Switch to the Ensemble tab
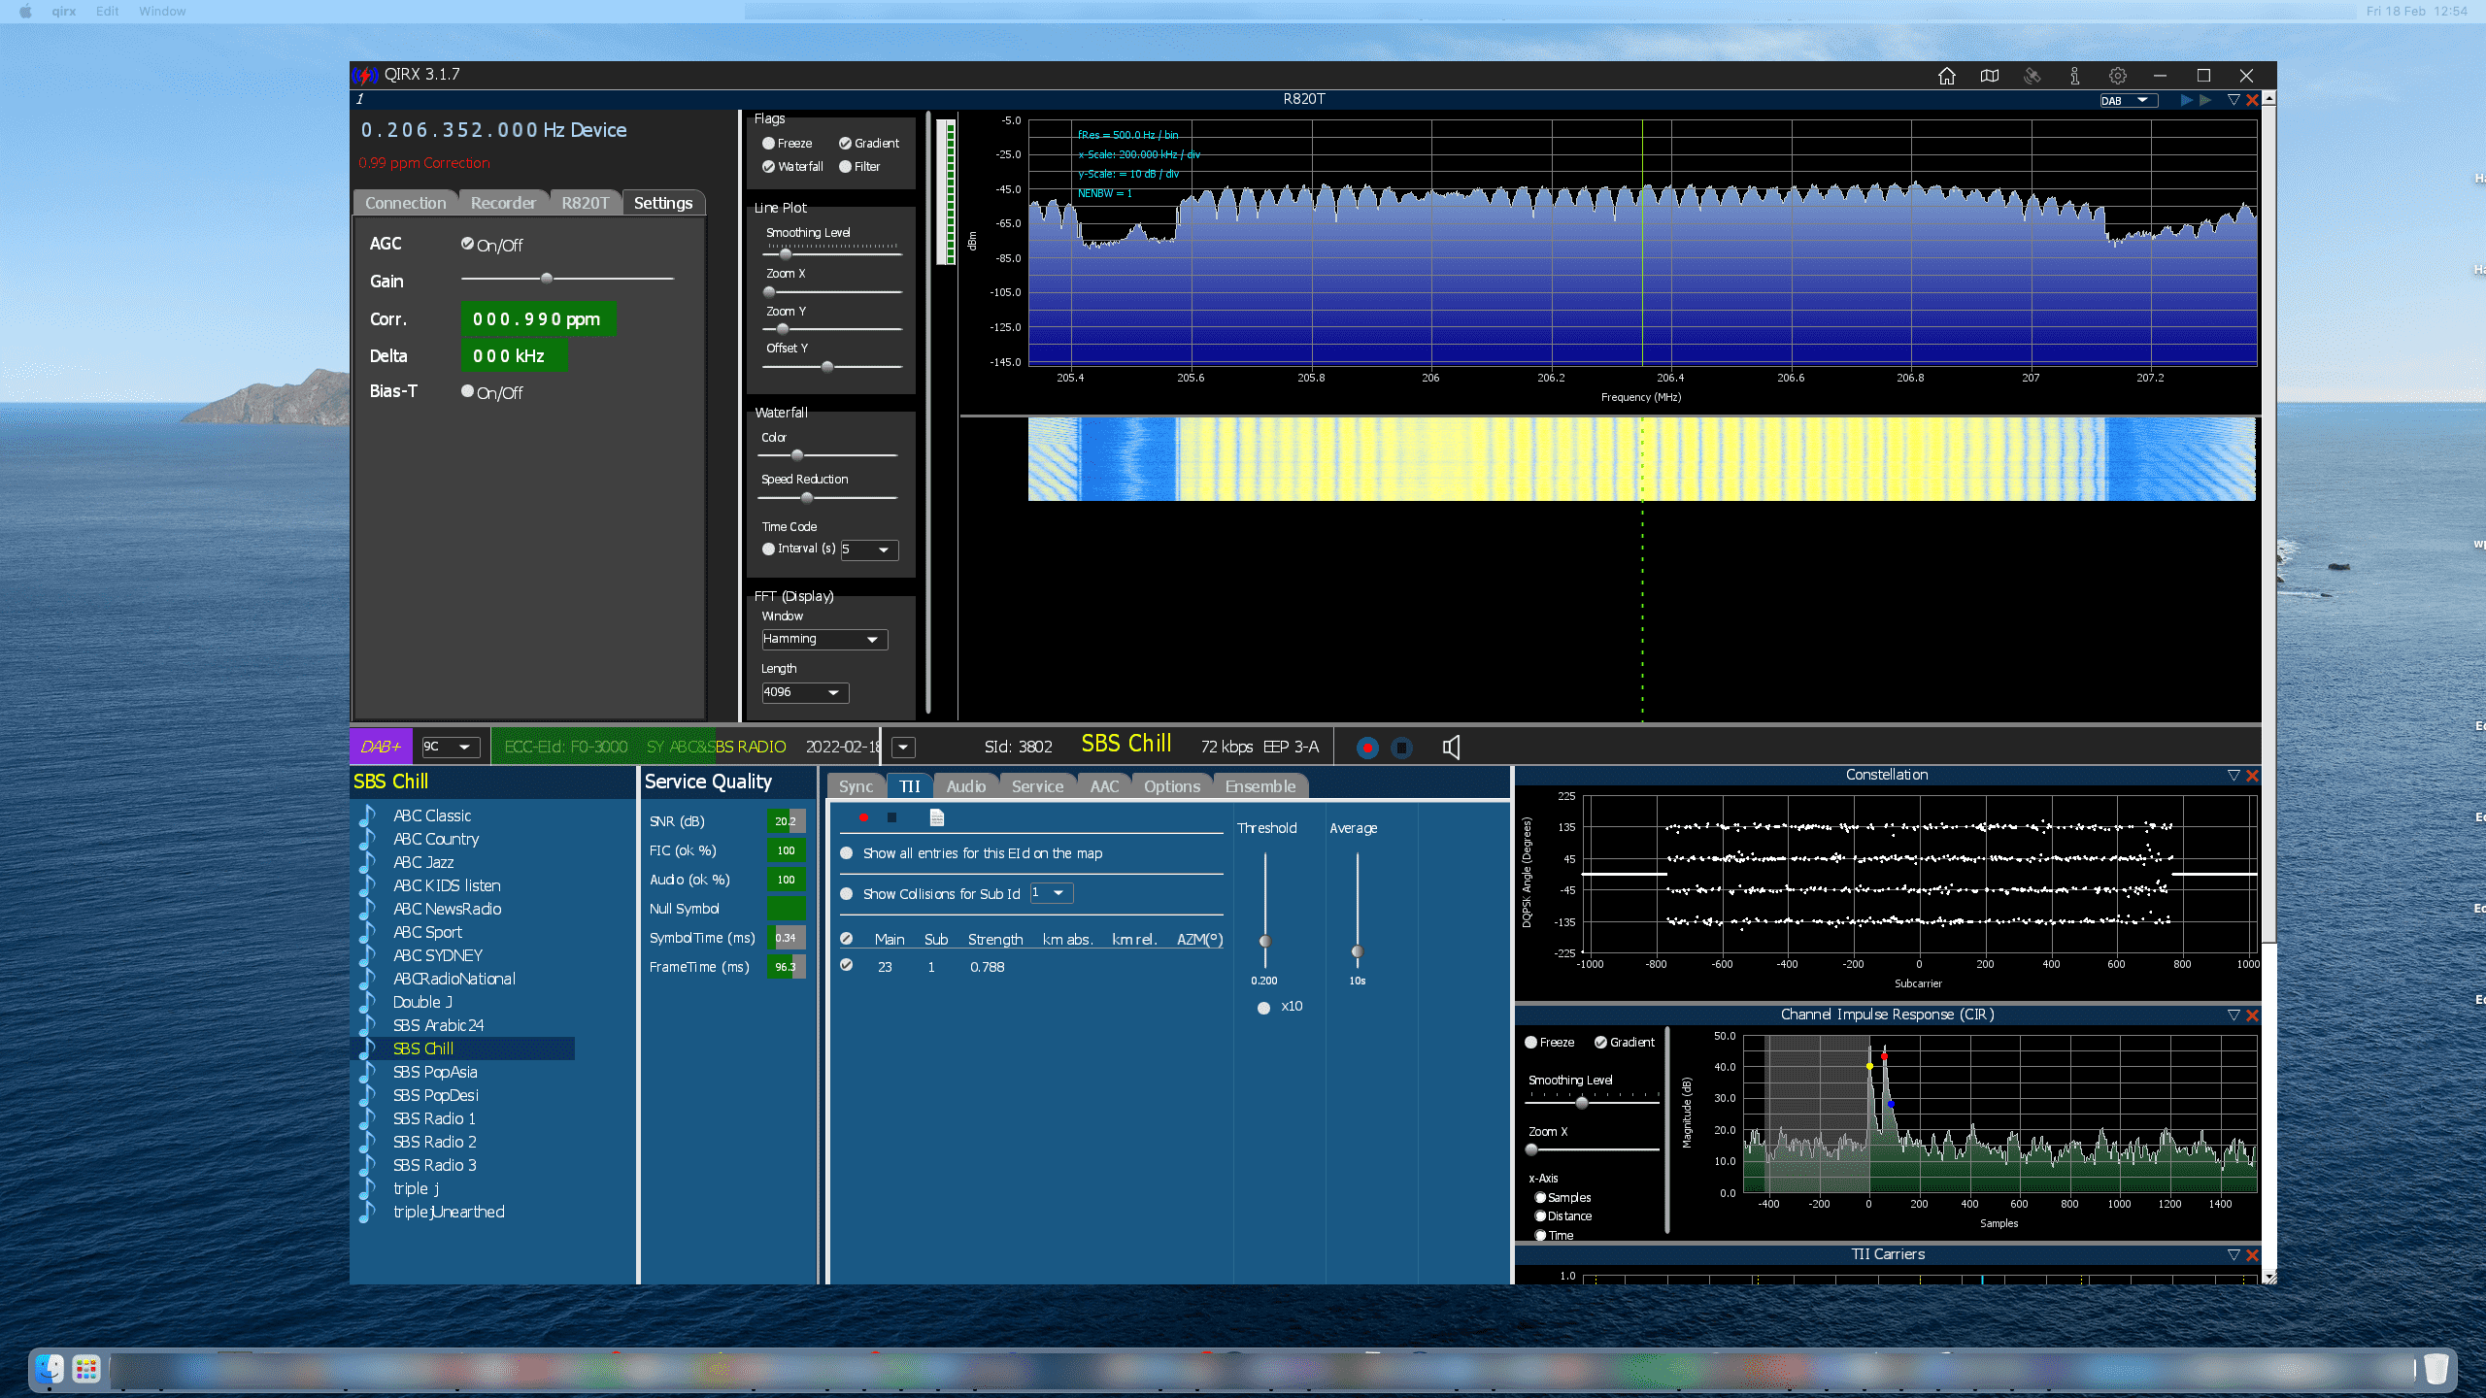Screen dimensions: 2486x1398 point(1259,785)
